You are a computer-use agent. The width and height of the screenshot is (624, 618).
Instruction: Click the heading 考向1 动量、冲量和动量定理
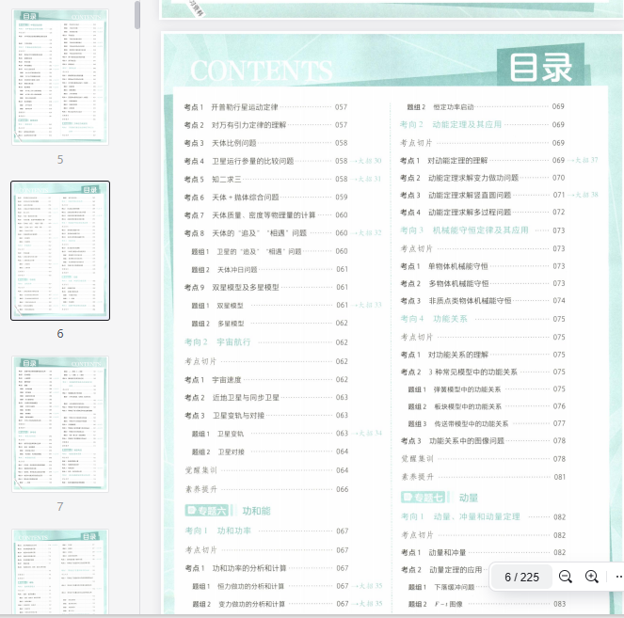coord(460,516)
